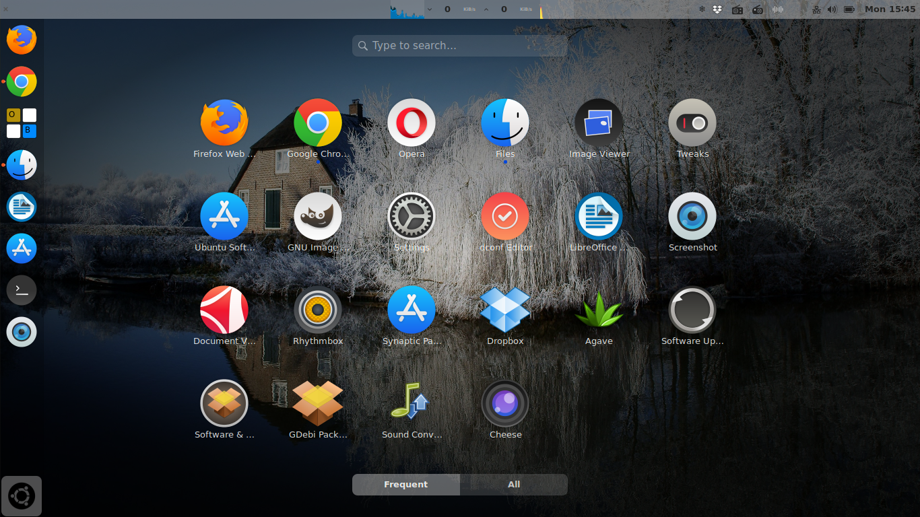Launch GDebi Package Installer

tap(318, 410)
